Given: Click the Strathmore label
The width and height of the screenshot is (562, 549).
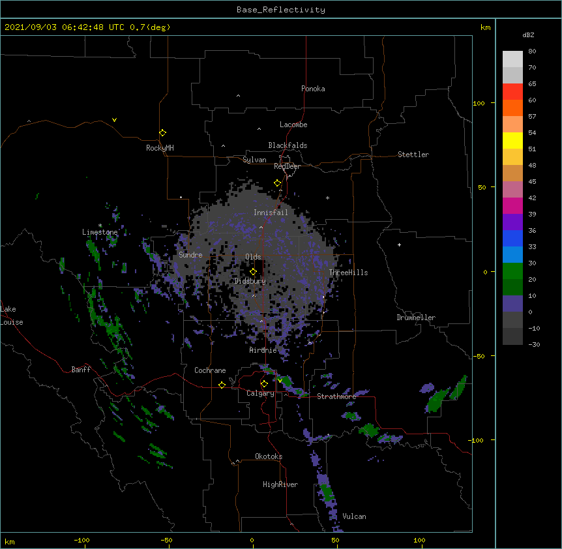Looking at the screenshot, I should (x=336, y=396).
